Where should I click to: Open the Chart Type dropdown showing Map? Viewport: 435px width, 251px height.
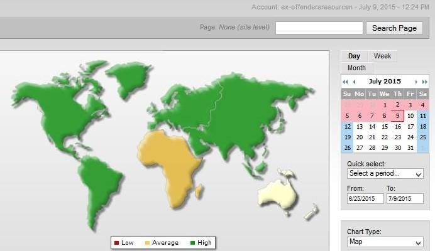pyautogui.click(x=385, y=242)
